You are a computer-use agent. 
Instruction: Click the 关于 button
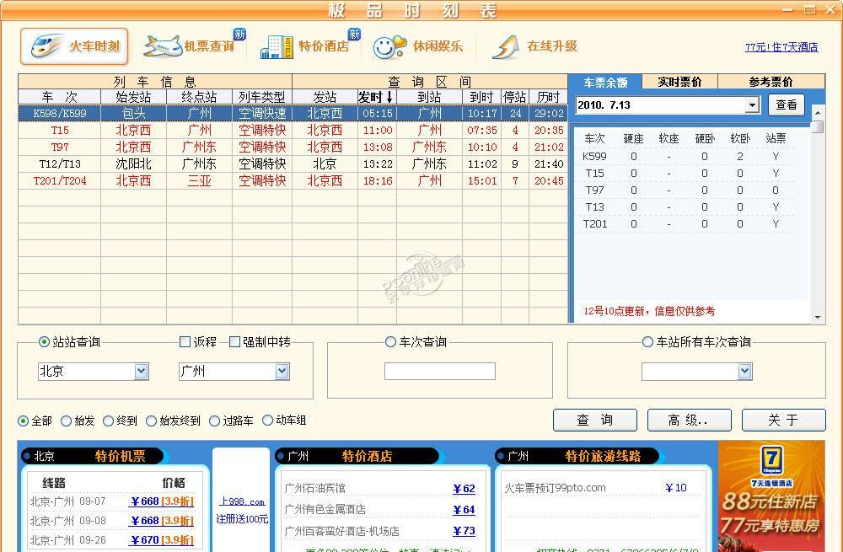coord(783,420)
